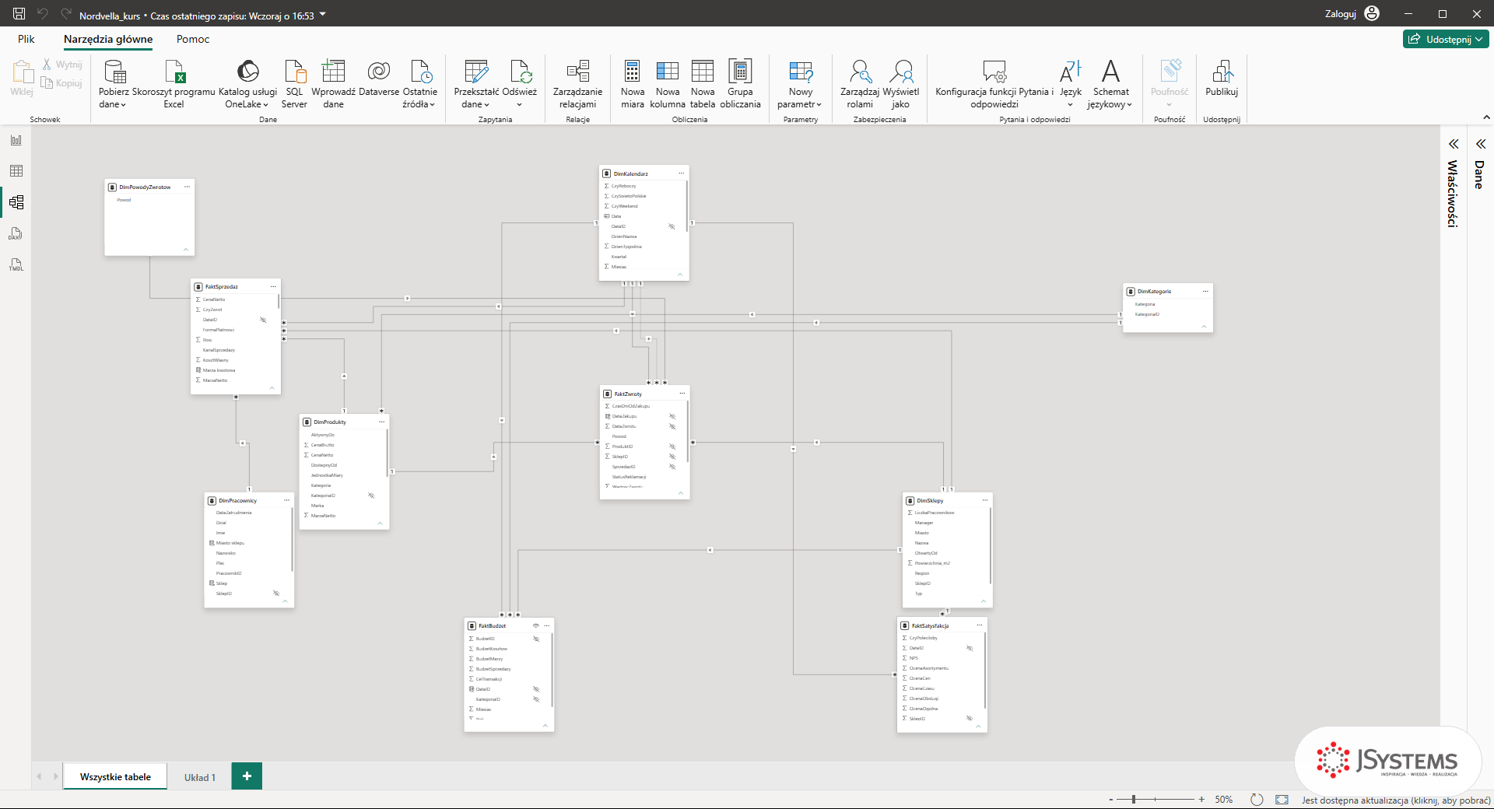Click the Udostępnij button
1494x809 pixels.
1446,39
